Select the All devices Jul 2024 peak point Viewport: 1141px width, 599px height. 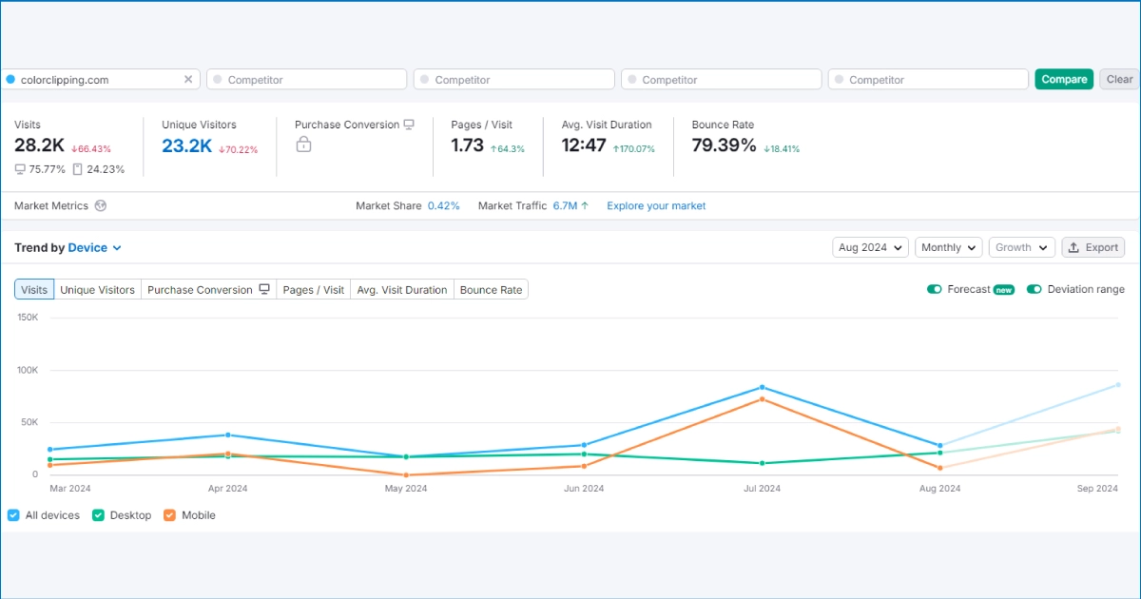tap(762, 387)
